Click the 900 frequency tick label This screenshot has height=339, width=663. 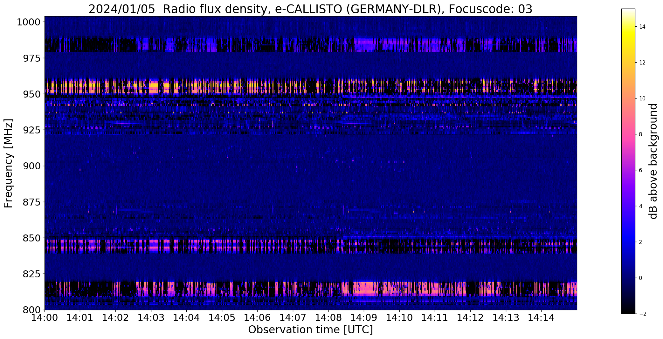(31, 166)
